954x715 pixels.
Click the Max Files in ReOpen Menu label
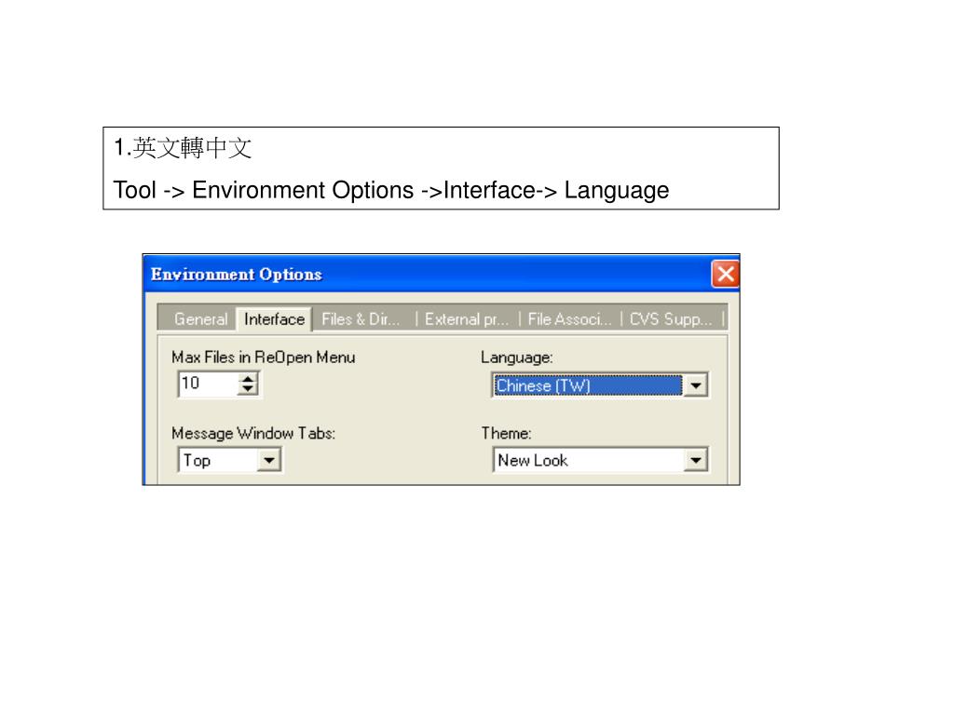point(264,357)
